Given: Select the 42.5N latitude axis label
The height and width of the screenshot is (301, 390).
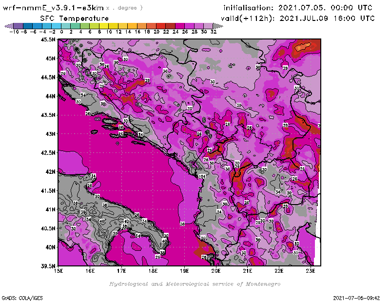Looking at the screenshot, I should (48, 153).
